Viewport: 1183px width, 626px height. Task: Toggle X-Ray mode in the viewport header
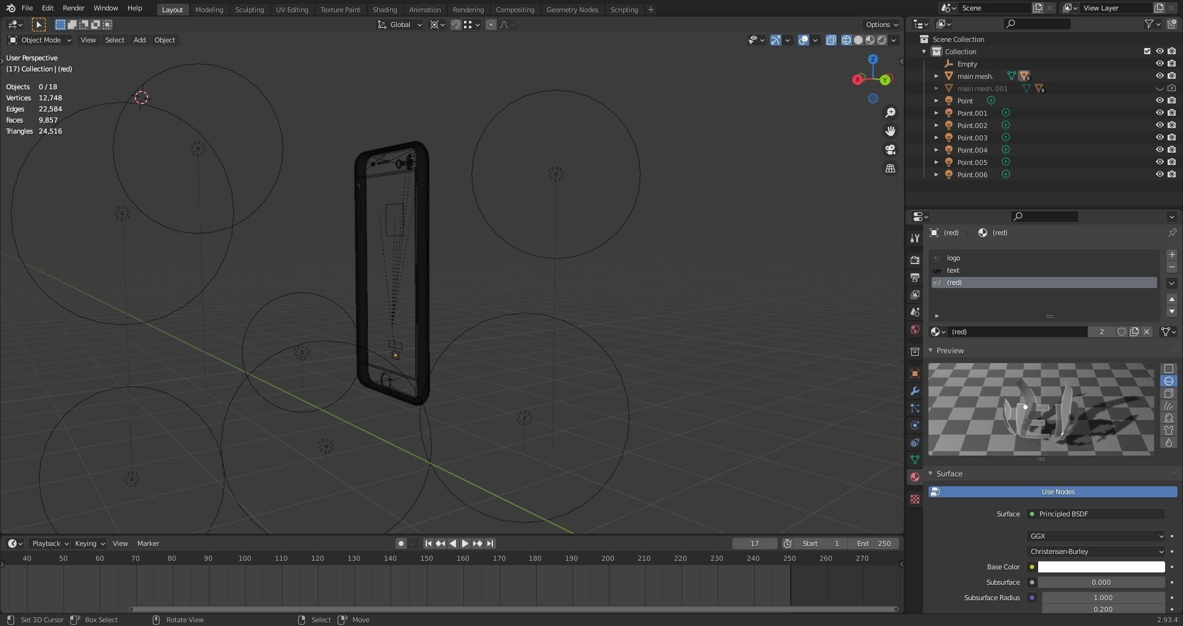tap(831, 40)
